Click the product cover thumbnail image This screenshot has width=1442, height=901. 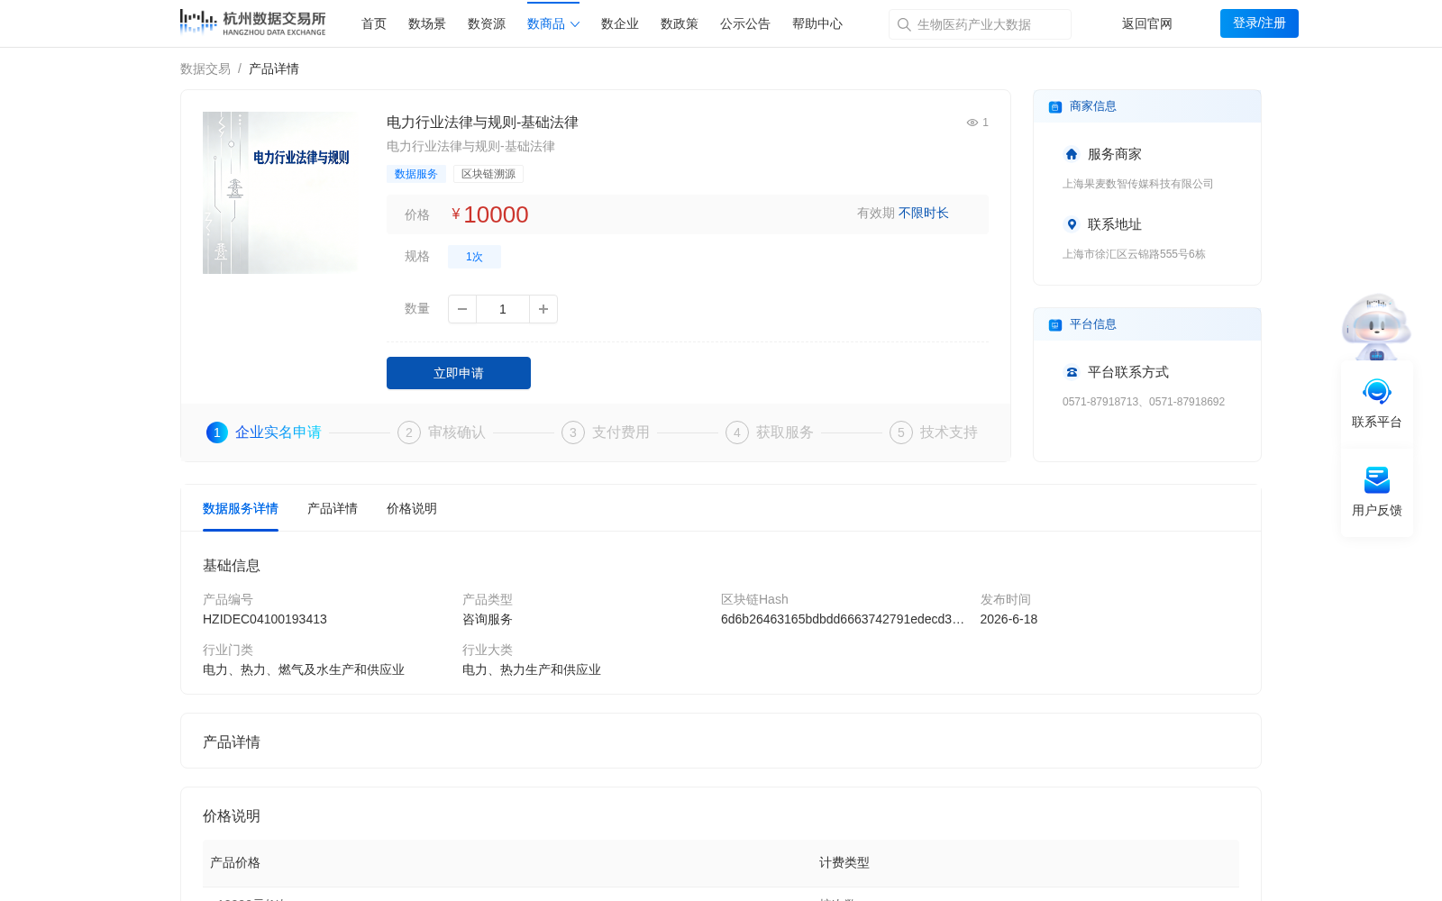click(x=280, y=193)
